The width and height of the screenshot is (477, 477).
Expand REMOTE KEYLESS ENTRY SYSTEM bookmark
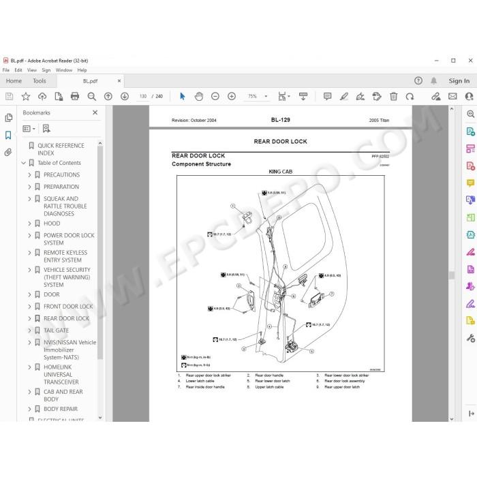click(x=29, y=253)
